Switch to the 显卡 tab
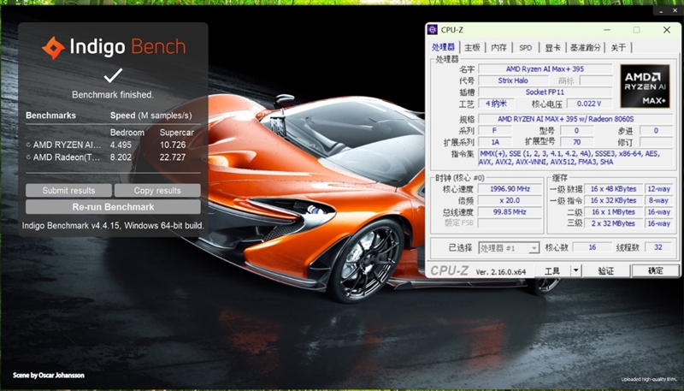The height and width of the screenshot is (391, 684). click(552, 48)
